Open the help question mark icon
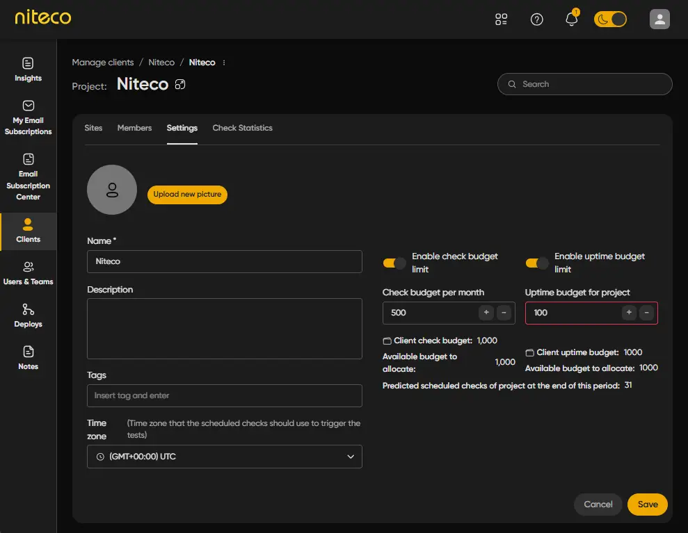 pyautogui.click(x=536, y=19)
